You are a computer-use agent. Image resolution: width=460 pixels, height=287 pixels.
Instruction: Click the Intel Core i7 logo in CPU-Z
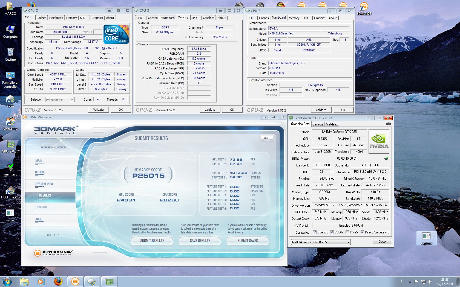click(x=116, y=34)
